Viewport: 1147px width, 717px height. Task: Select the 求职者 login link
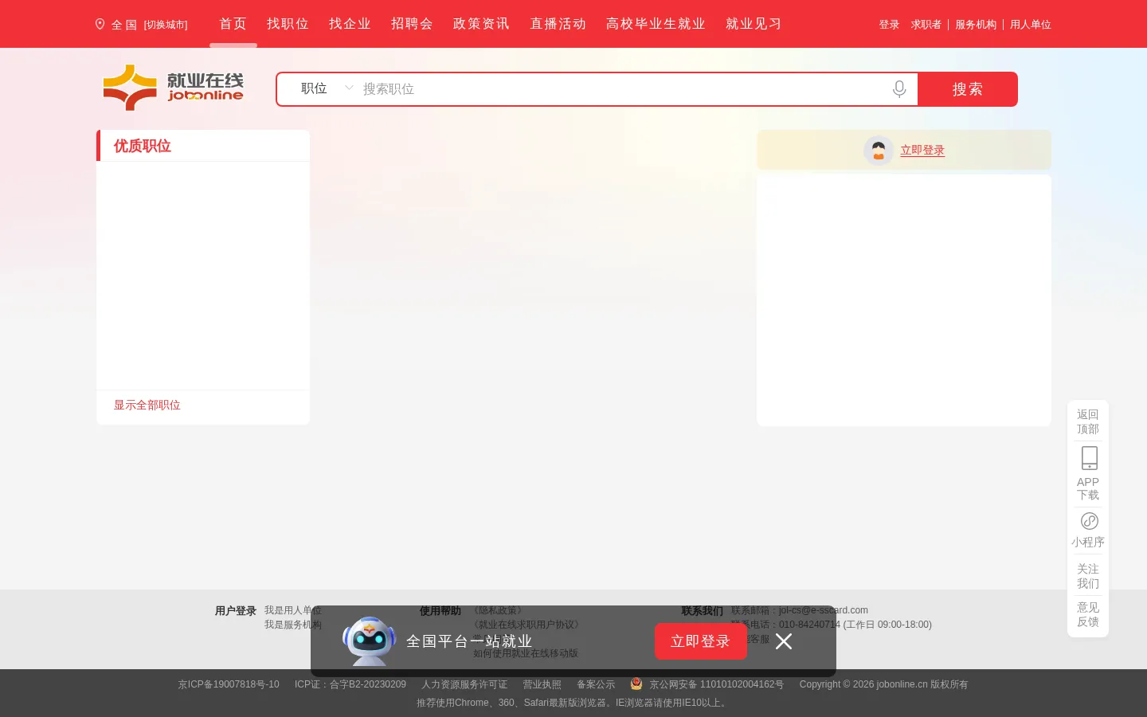926,25
